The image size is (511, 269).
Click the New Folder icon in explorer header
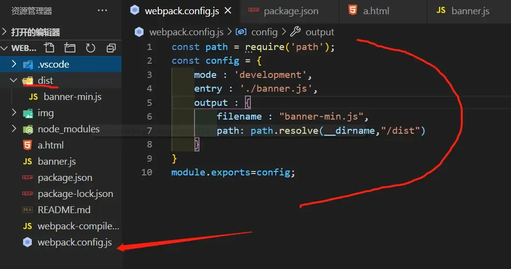[x=70, y=48]
